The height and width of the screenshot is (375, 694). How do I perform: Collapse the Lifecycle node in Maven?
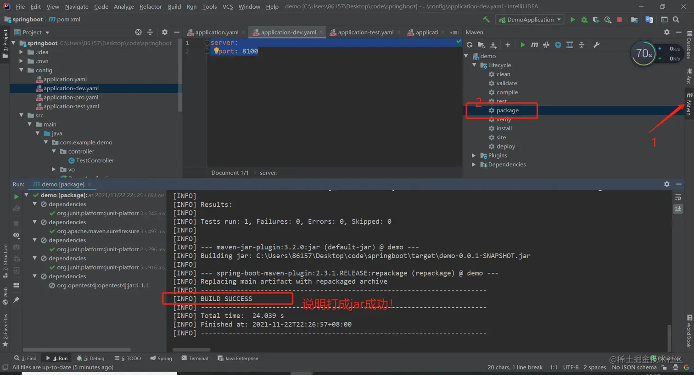474,65
